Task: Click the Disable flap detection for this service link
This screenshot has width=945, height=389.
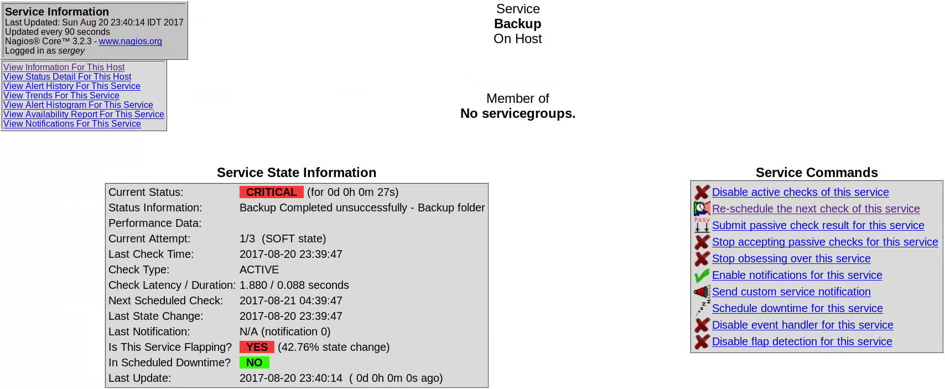Action: (802, 341)
